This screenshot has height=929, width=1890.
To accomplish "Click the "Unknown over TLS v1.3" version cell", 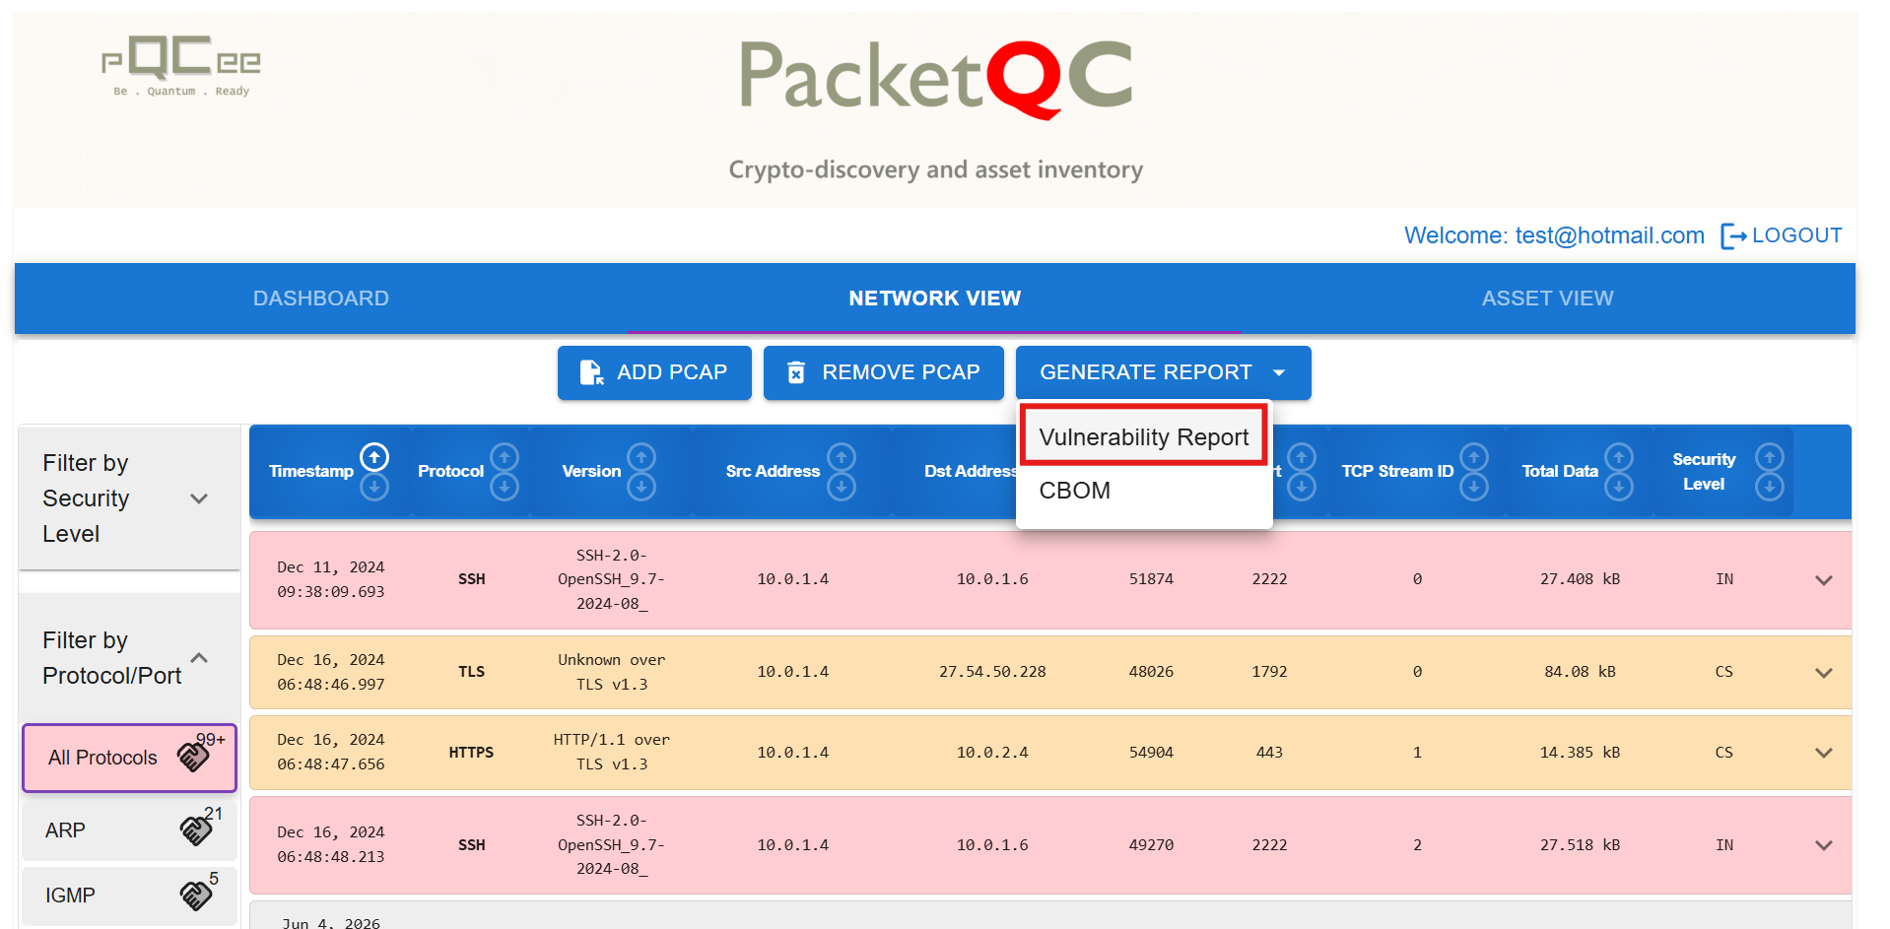I will [x=612, y=672].
